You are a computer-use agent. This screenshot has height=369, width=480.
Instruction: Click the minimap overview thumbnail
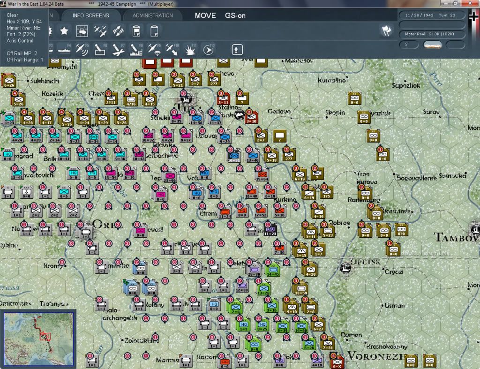pos(38,339)
